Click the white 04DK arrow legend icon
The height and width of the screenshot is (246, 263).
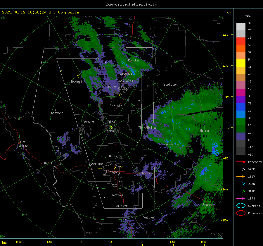pyautogui.click(x=241, y=169)
